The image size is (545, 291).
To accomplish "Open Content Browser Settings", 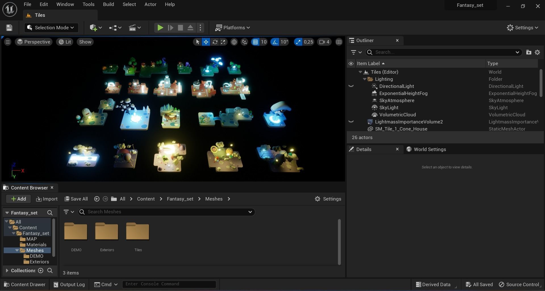I will pyautogui.click(x=328, y=199).
